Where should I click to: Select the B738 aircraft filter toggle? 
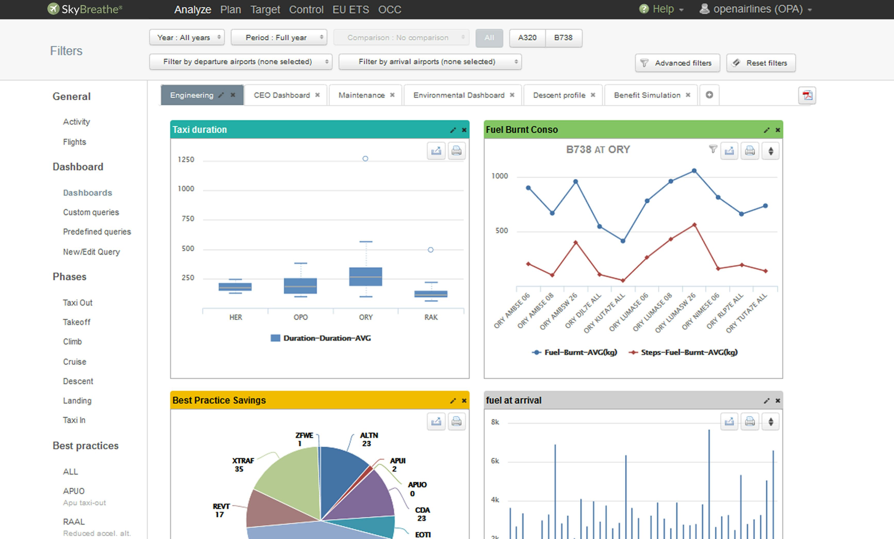tap(563, 38)
